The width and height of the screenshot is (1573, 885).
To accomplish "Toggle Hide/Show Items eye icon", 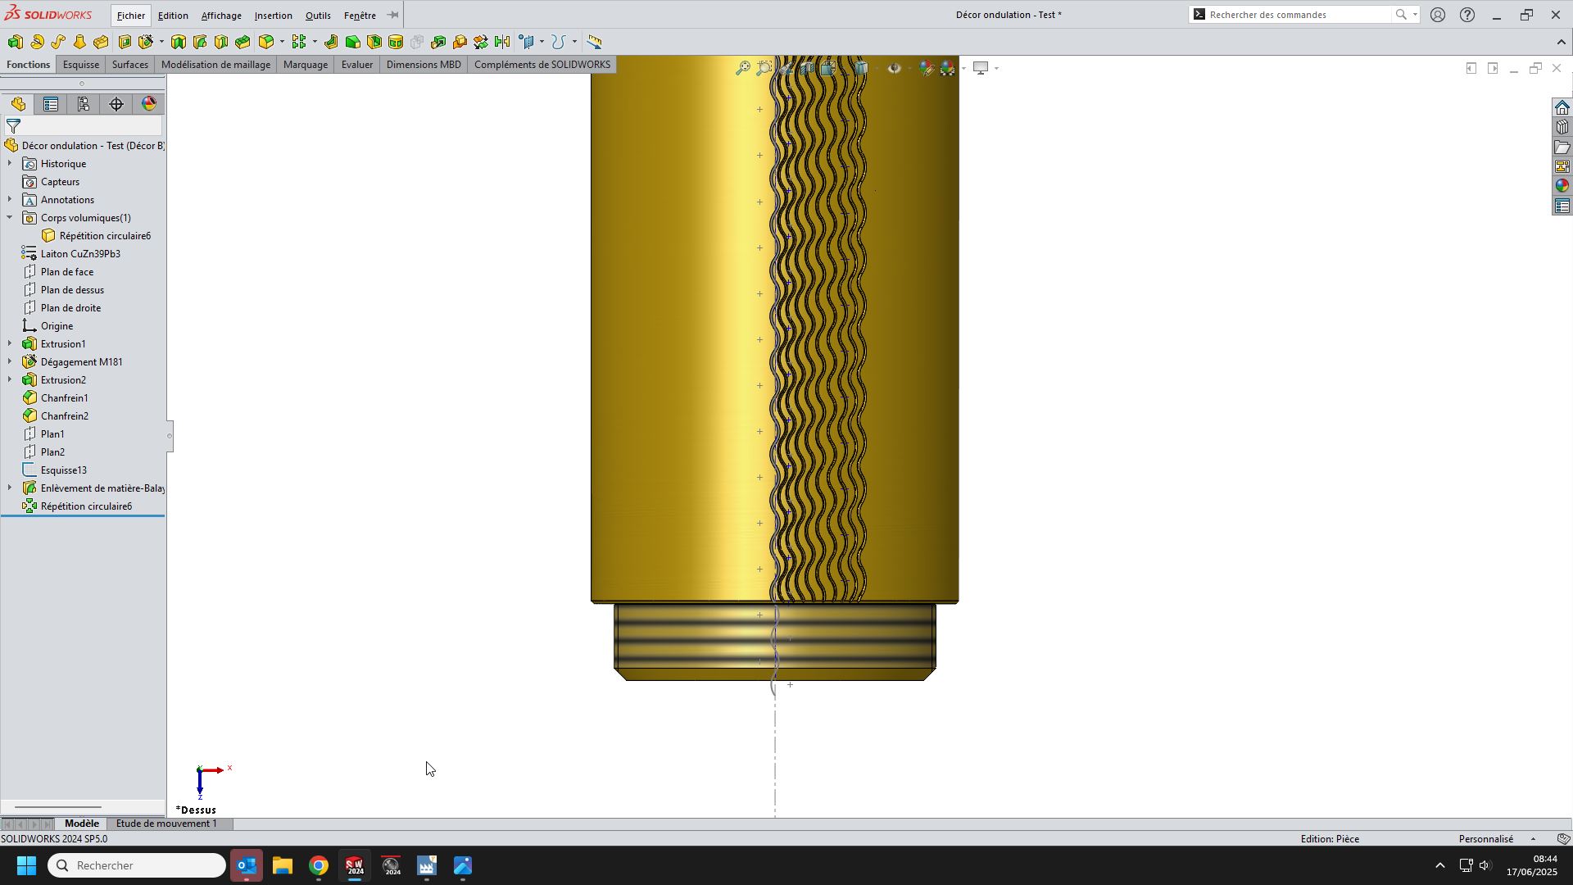I will [x=894, y=68].
